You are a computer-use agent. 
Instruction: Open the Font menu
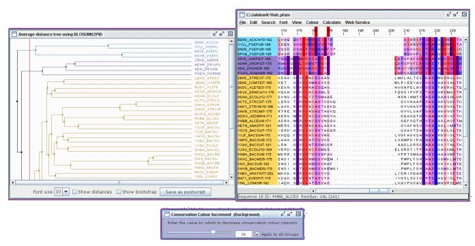point(283,23)
